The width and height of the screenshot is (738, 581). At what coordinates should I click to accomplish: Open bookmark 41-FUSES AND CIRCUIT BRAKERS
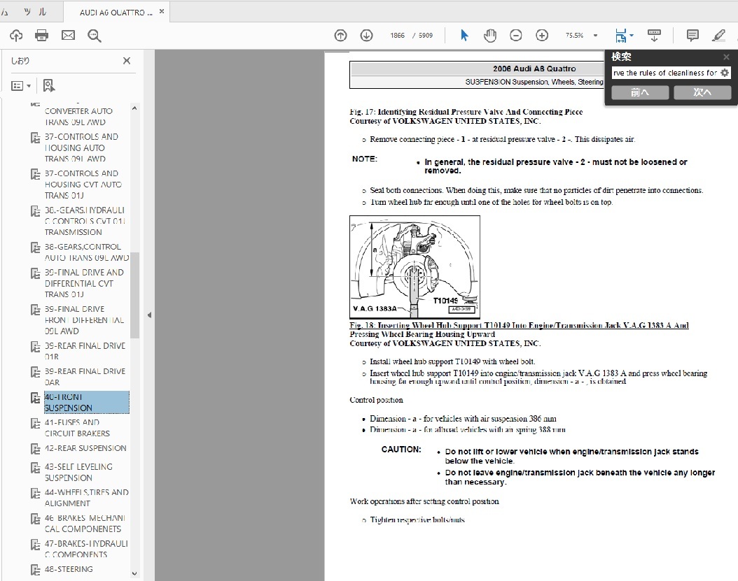coord(77,428)
